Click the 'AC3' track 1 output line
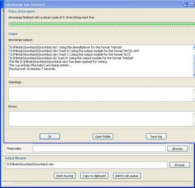The height and width of the screenshot is (188, 195). (x=70, y=54)
